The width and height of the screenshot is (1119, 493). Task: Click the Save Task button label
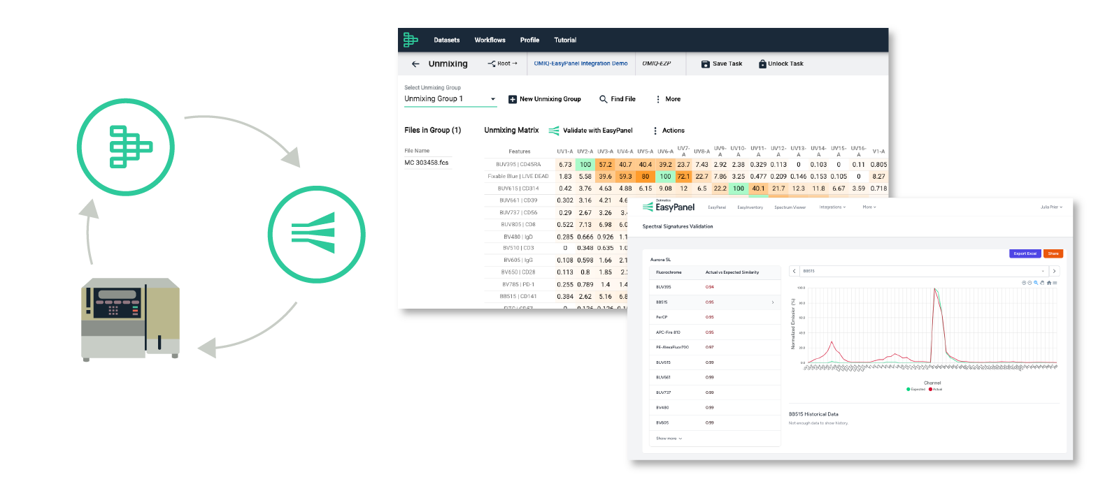click(x=727, y=64)
